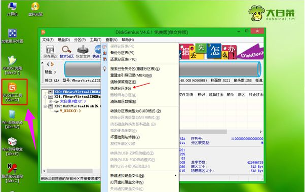This screenshot has height=192, width=305.
Task: Click the right scroll arrow of partition table
Action: (x=260, y=132)
